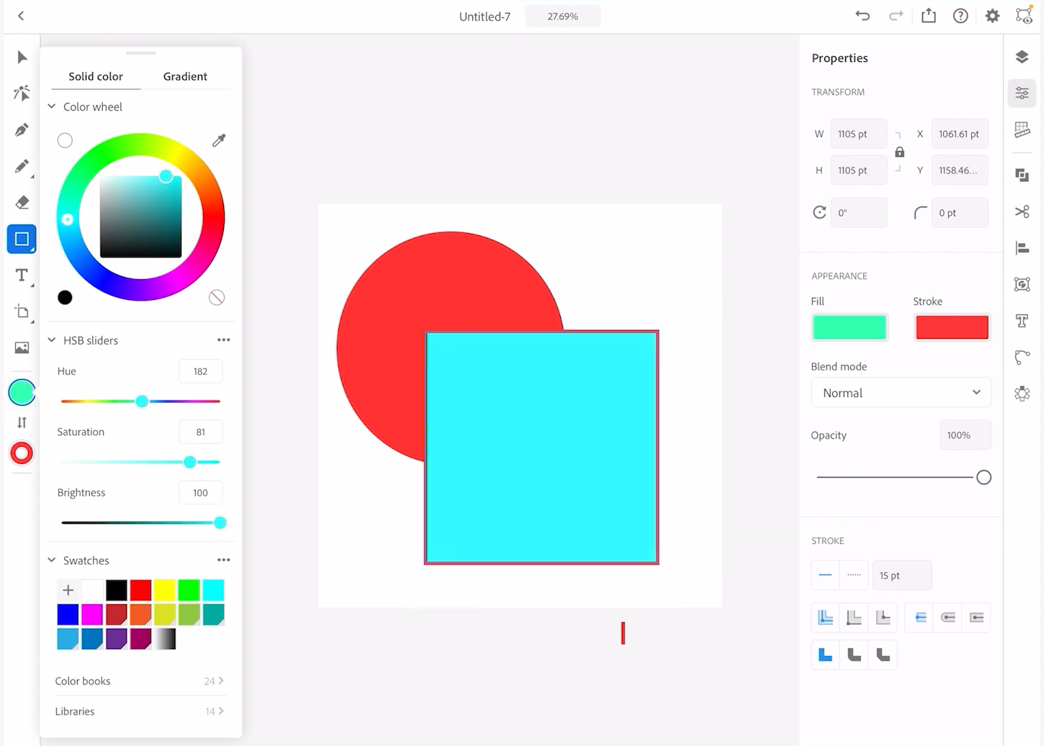The height and width of the screenshot is (746, 1046).
Task: Open the Color books list
Action: point(140,681)
